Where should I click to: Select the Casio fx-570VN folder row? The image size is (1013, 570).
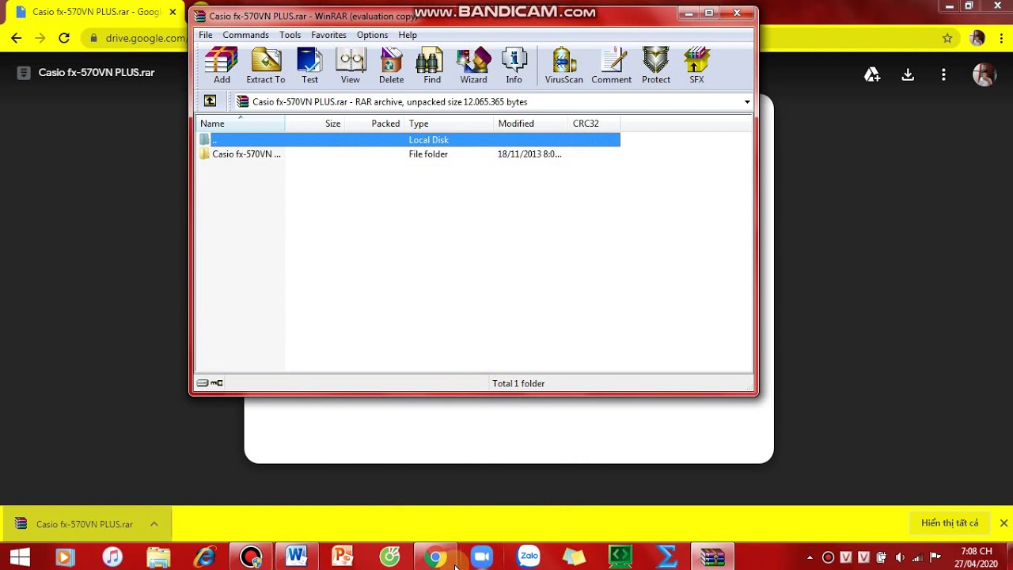point(408,154)
